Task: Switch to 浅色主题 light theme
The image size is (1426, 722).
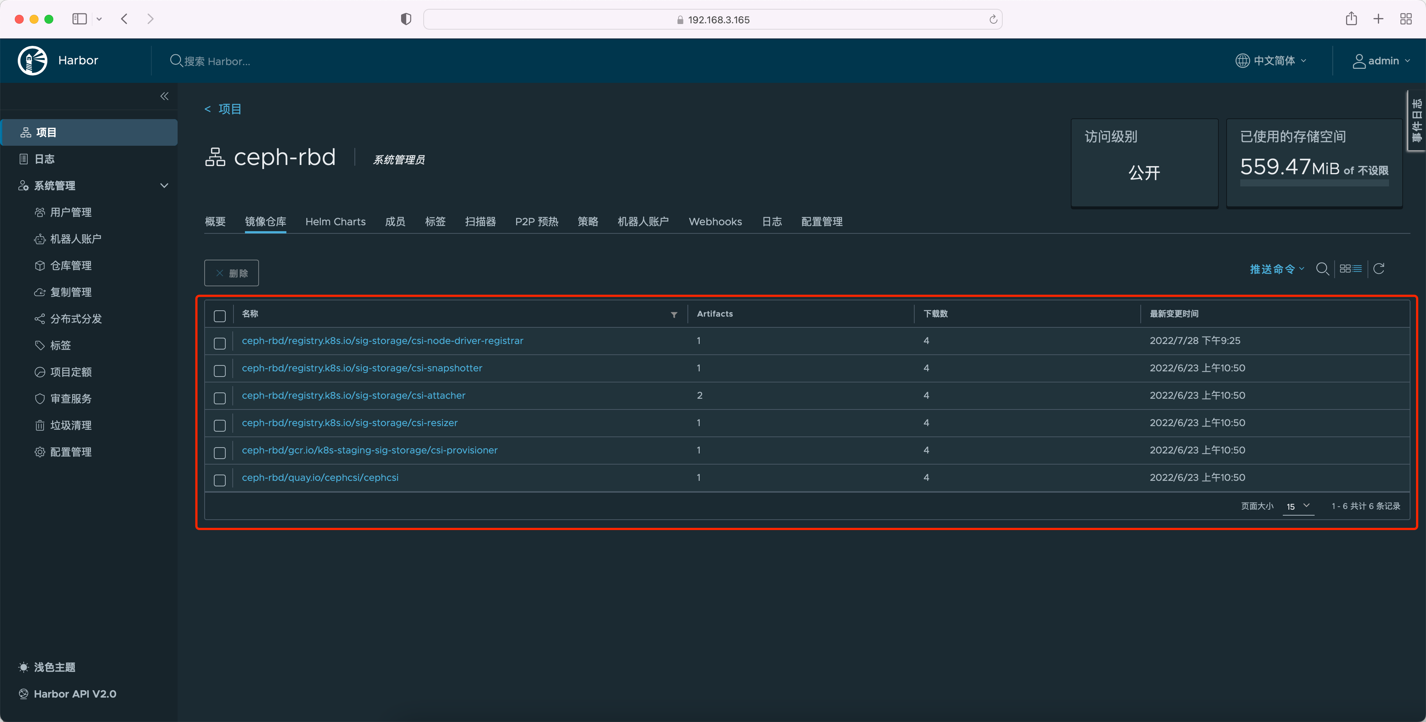Action: 47,667
